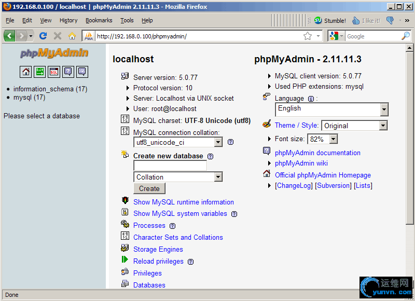Click the Stumble! toolbar button
Image resolution: width=415 pixels, height=301 pixels.
tap(330, 20)
